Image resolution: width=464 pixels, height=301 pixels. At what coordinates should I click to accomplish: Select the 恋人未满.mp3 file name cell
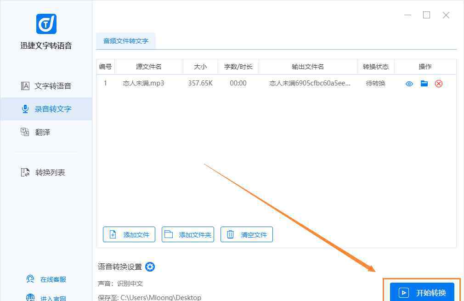143,83
